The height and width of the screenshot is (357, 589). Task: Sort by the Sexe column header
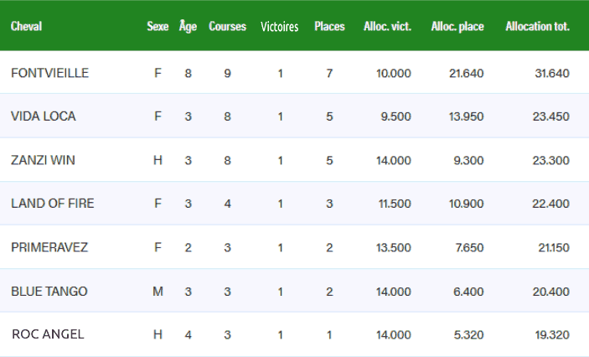tap(158, 27)
